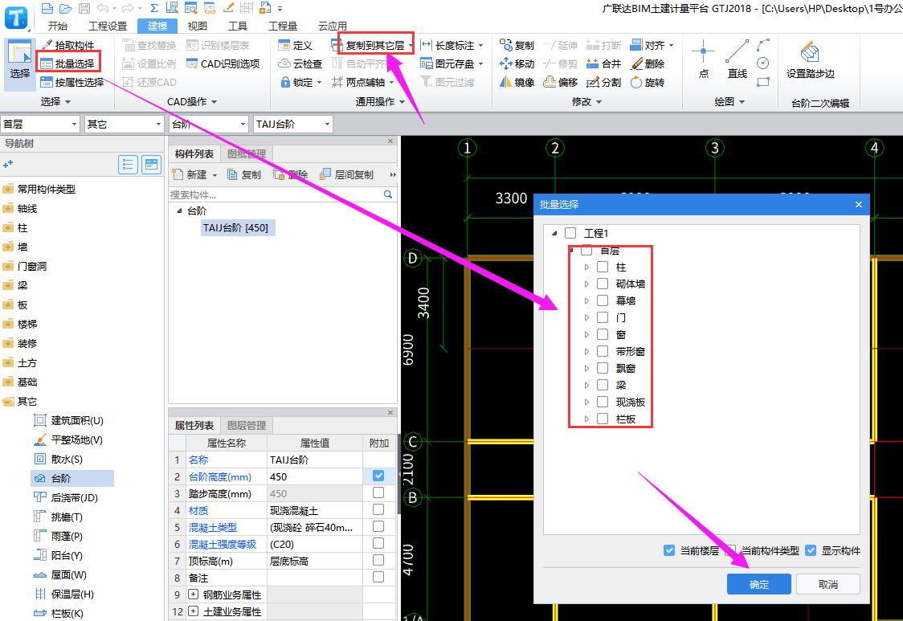Select the 移动 move tool
The width and height of the screenshot is (903, 621).
pos(517,63)
